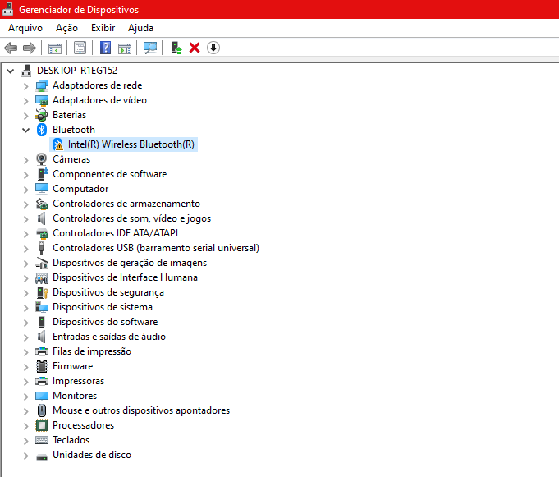
Task: Select the Firmware label
Action: pos(73,366)
